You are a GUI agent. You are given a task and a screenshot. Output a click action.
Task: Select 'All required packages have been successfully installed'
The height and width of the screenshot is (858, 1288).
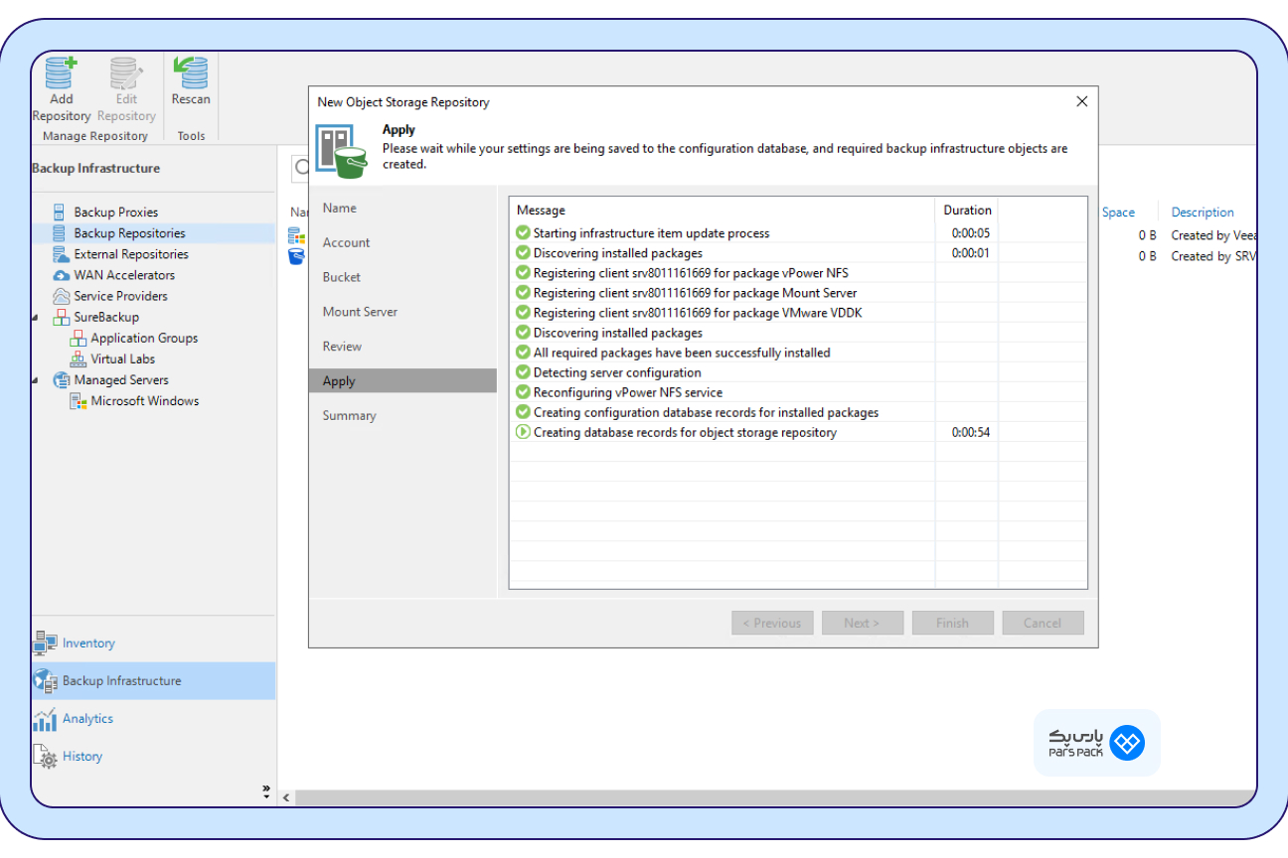[x=682, y=353]
